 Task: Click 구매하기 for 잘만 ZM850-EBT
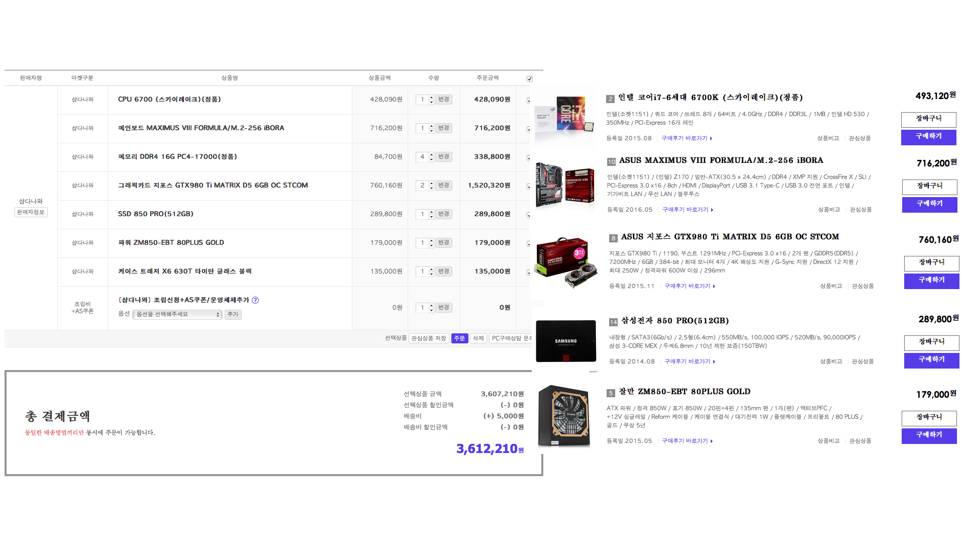point(929,435)
